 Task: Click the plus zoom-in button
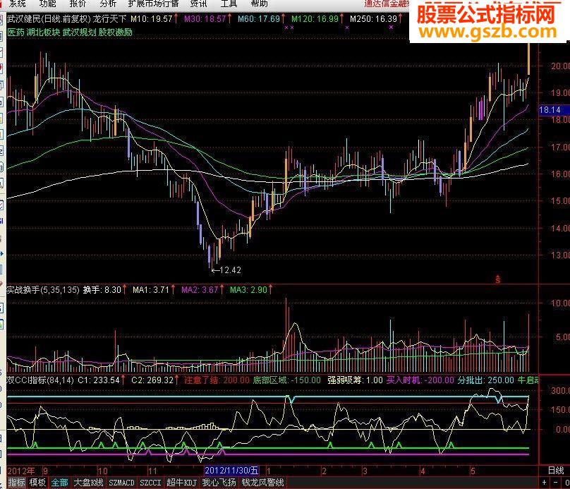[544, 483]
